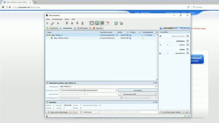Open Überblick panel wrench settings

coord(154,102)
